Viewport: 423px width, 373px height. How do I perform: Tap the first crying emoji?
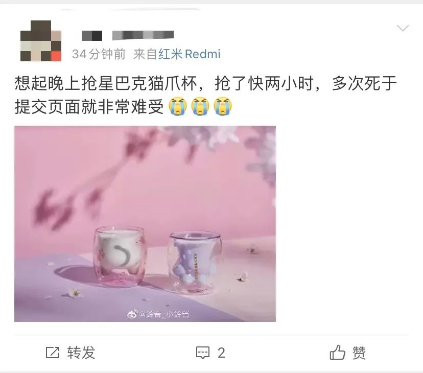(x=178, y=106)
